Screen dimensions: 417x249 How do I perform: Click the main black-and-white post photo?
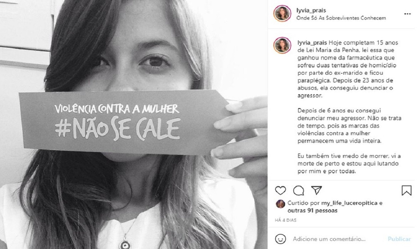134,124
